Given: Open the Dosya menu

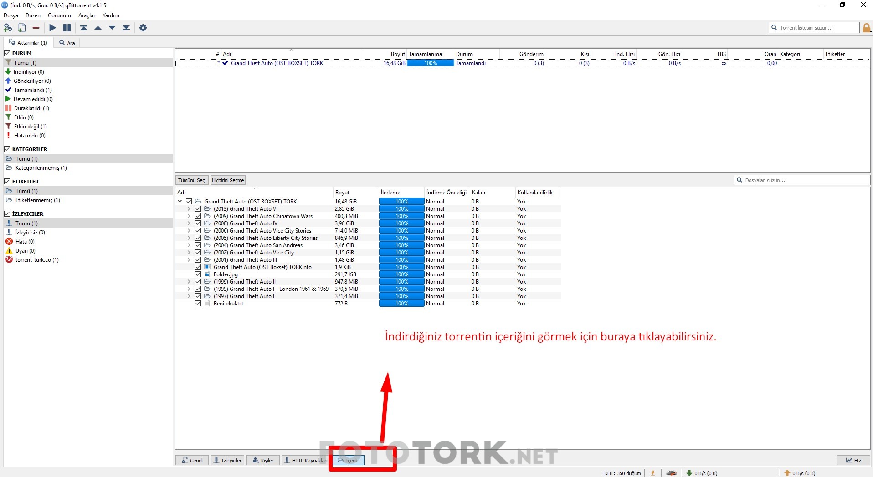Looking at the screenshot, I should pos(11,15).
